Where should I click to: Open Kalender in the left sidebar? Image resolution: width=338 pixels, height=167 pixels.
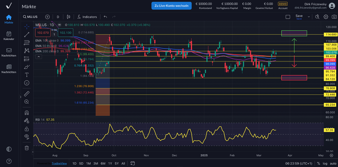pos(9,36)
